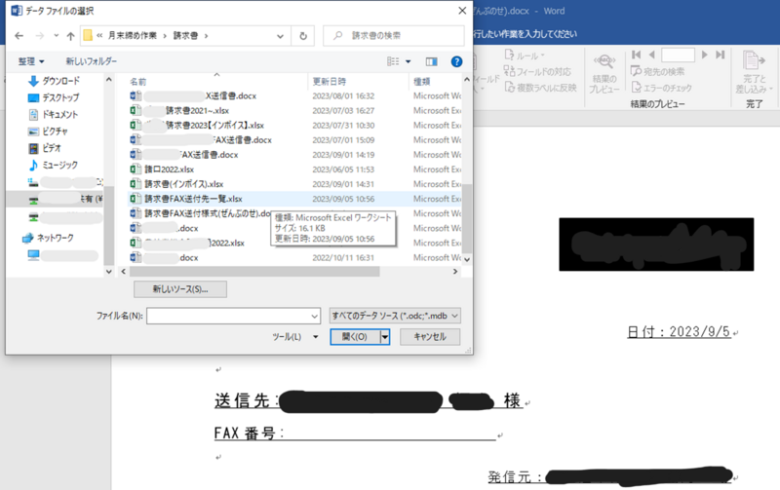This screenshot has width=780, height=490.
Task: Open 完了と差し込み dropdown in Word
Action: 754,72
